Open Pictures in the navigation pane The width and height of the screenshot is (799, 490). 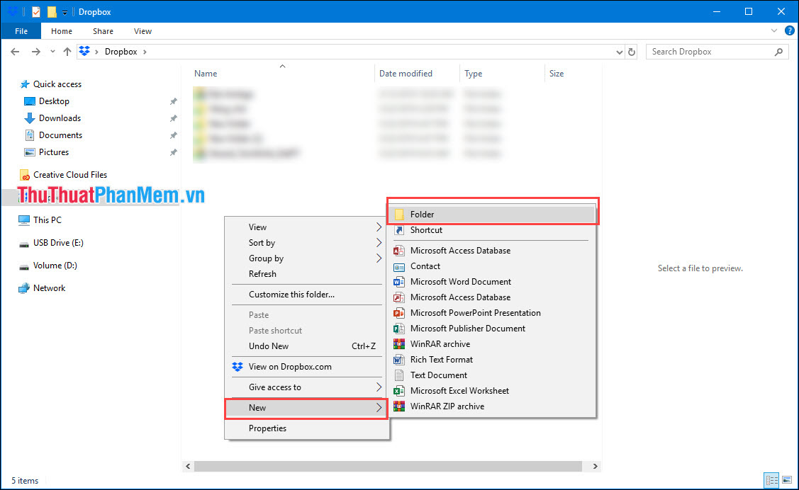coord(53,152)
